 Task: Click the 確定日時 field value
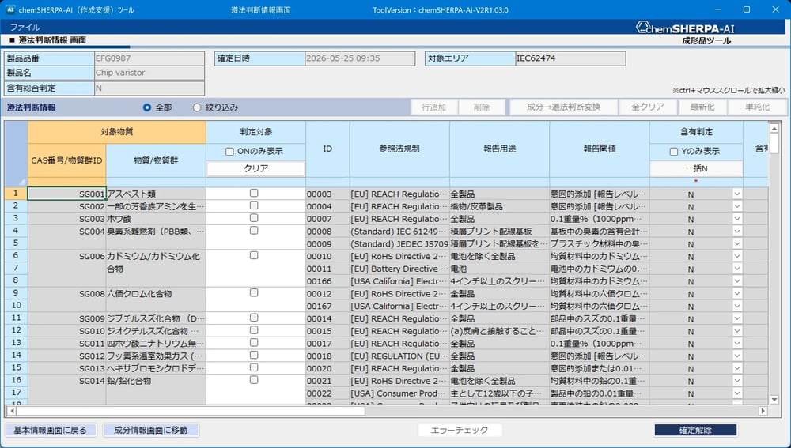[360, 58]
